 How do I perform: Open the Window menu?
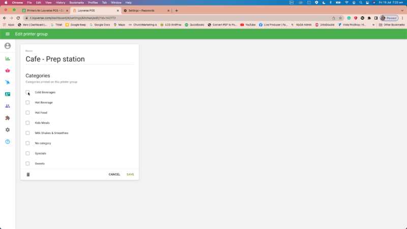[x=116, y=3]
